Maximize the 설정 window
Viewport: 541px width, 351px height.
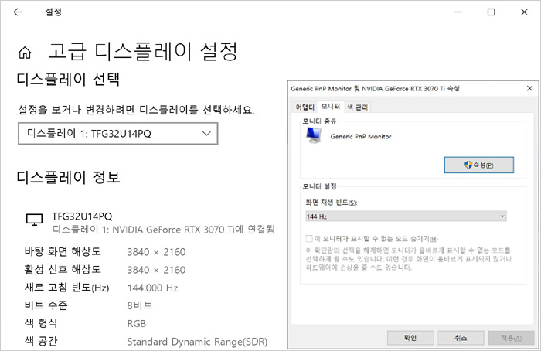(491, 12)
